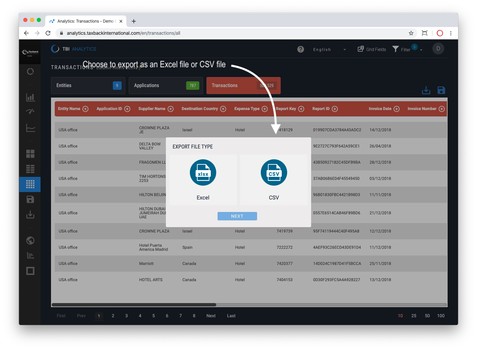
Task: Open the Gantt chart sidebar icon
Action: coord(30,255)
